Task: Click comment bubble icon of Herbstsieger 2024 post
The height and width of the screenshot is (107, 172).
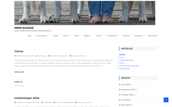Action: click(x=76, y=102)
